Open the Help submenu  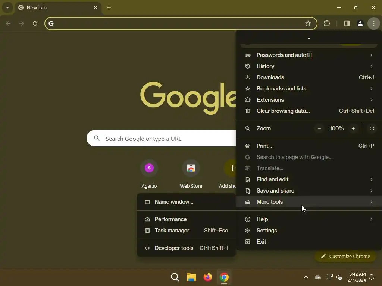(309, 219)
